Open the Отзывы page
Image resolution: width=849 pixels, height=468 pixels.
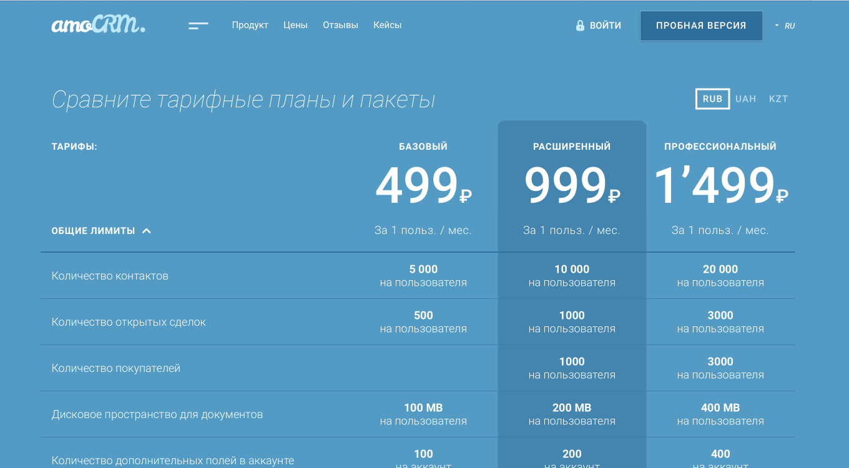pos(340,25)
